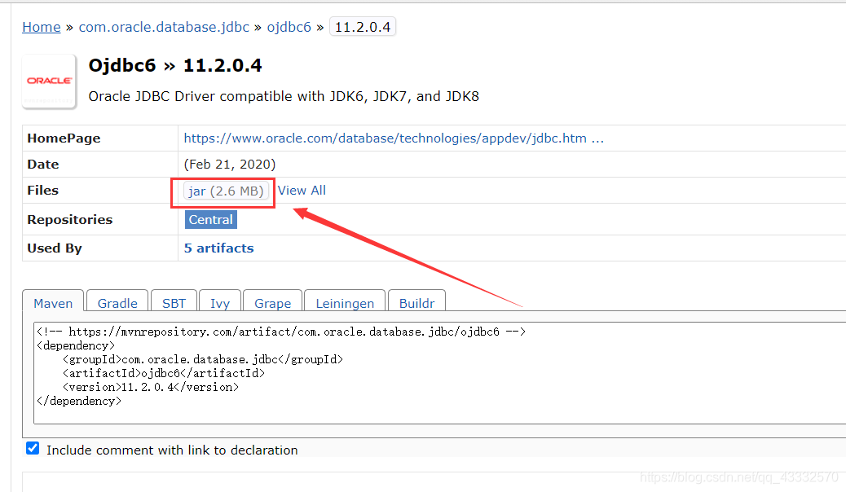Switch to the Buildr tab

416,302
